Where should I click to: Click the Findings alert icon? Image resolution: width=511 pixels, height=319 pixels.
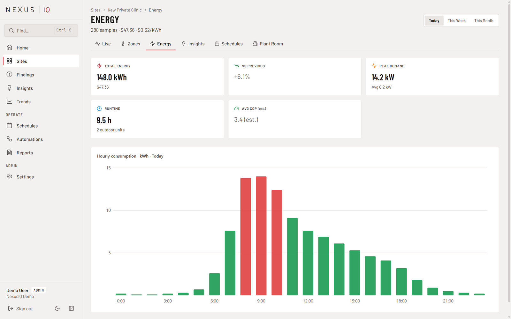(10, 75)
